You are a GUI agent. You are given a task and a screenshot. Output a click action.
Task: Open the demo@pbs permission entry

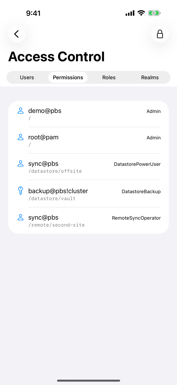88,114
